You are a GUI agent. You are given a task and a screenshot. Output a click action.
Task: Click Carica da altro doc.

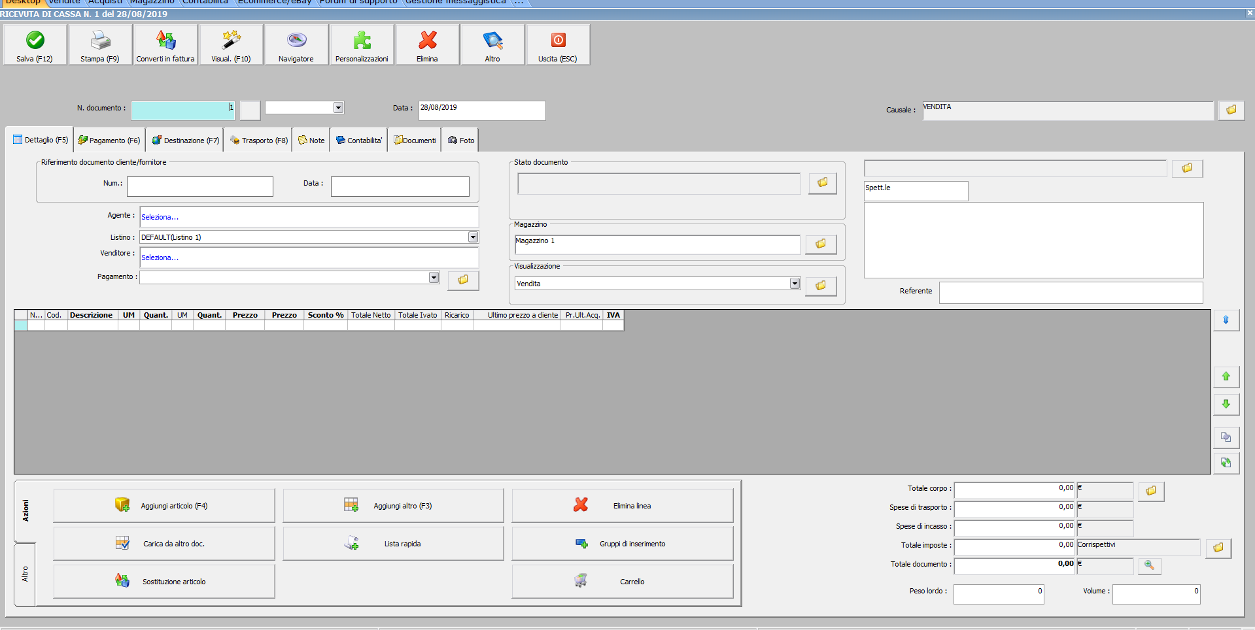coord(164,544)
